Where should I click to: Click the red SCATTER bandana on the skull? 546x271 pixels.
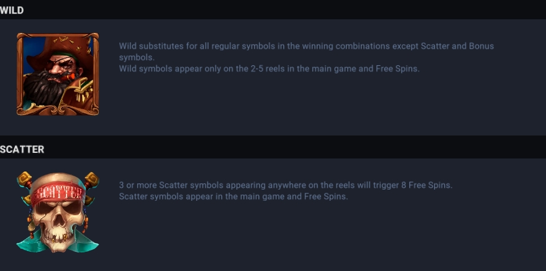point(57,192)
